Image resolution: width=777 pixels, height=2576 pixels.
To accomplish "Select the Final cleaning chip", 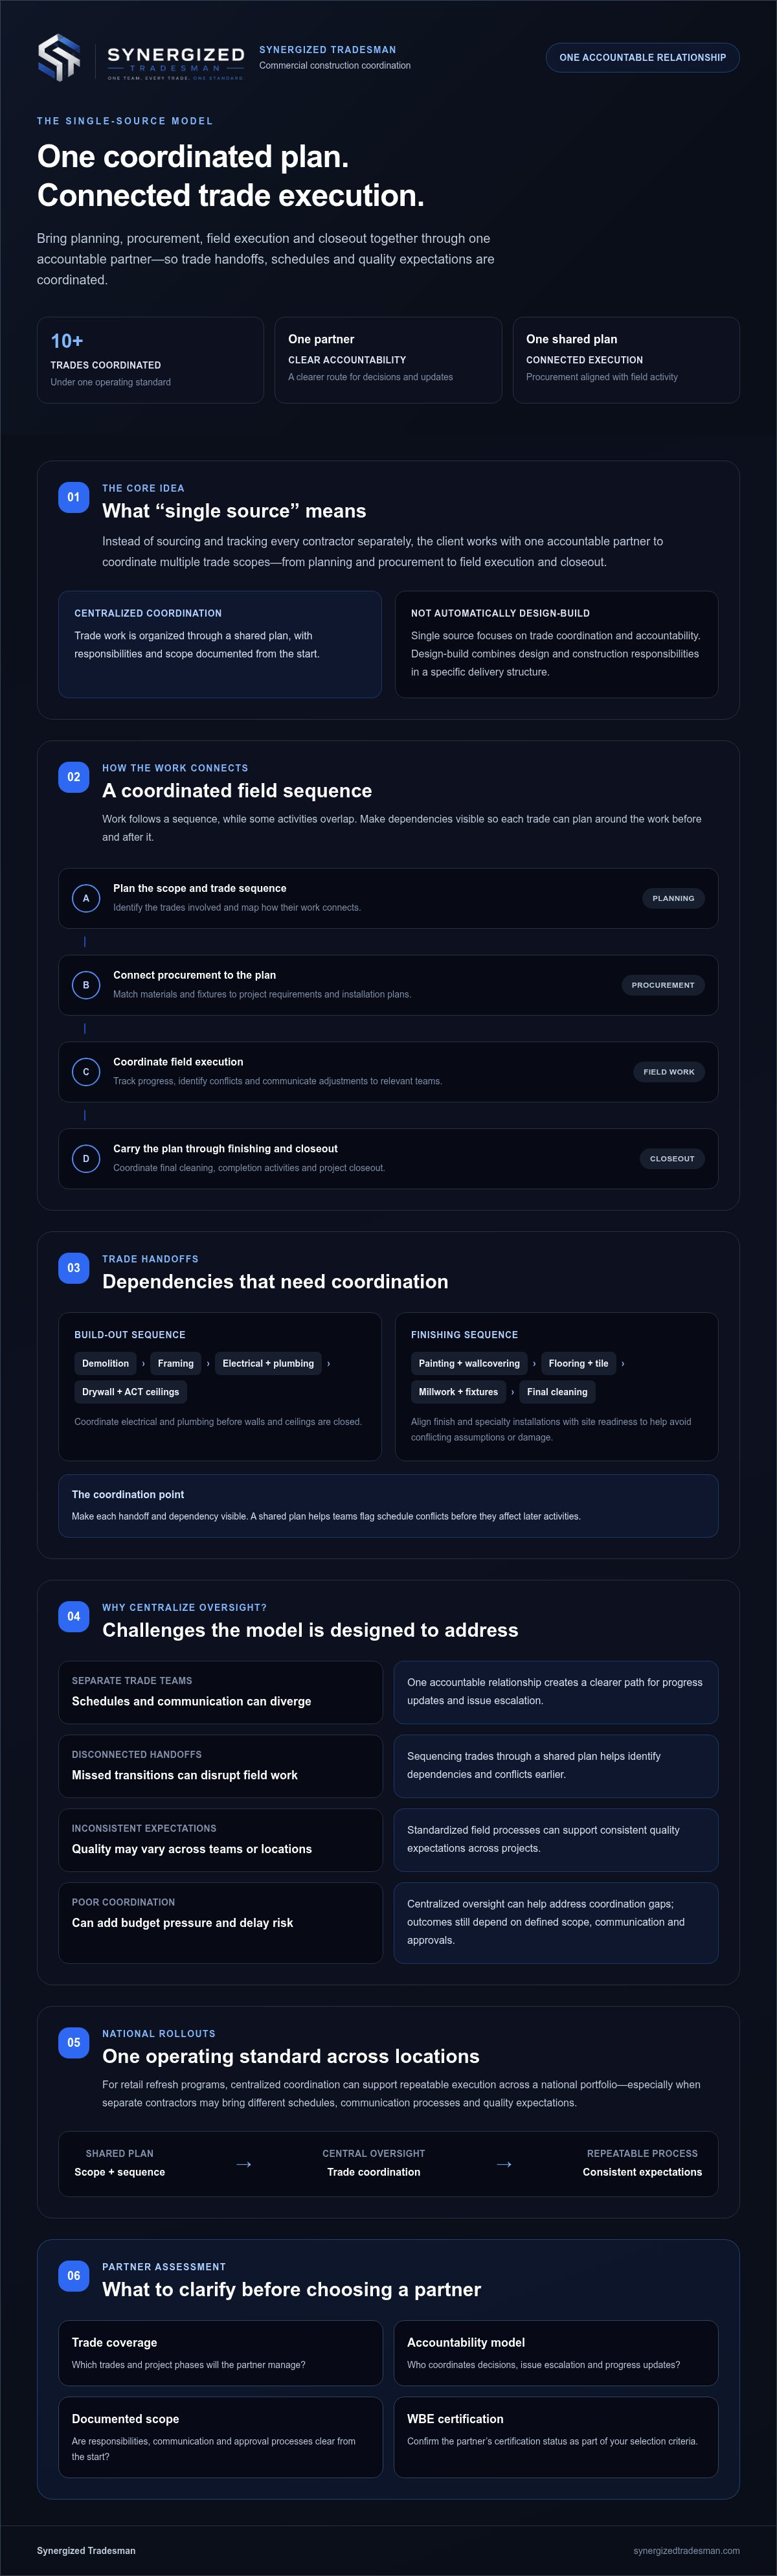I will point(557,1392).
